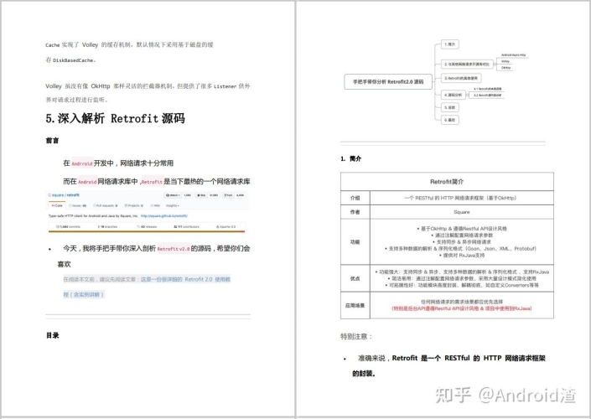Click the 优点 row label in the table

(355, 278)
